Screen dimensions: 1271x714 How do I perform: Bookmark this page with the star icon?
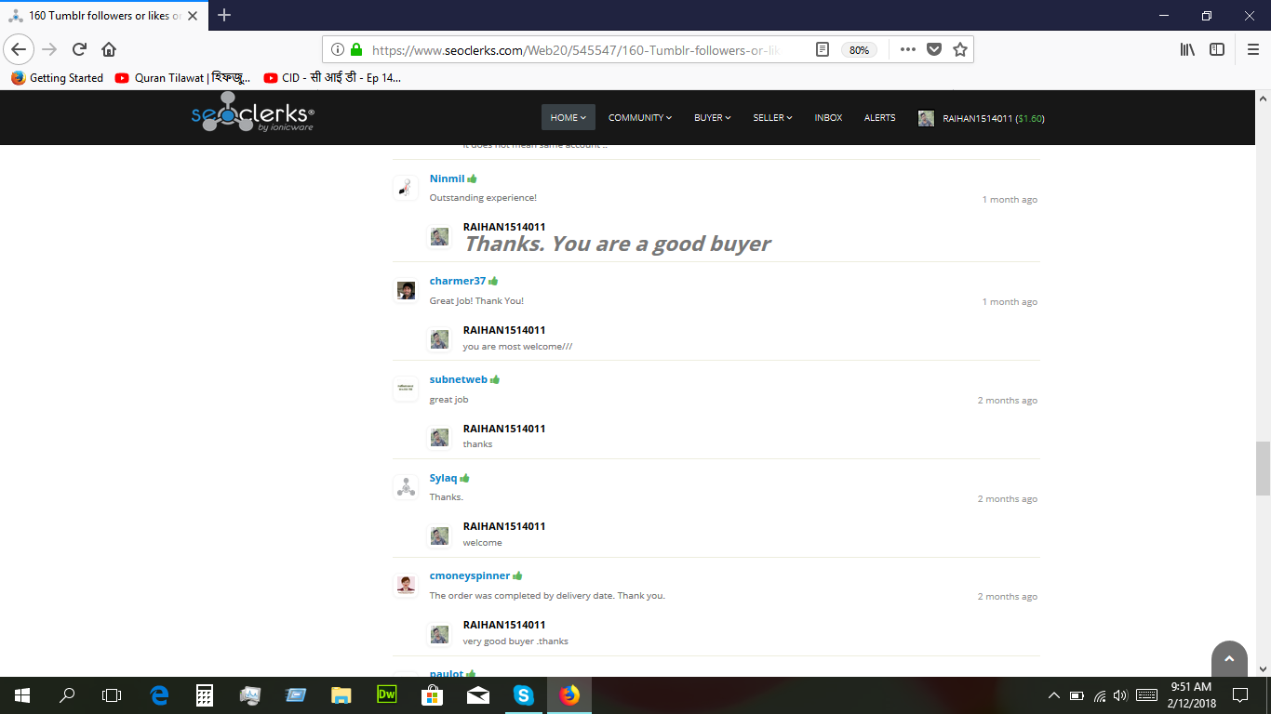[x=960, y=49]
